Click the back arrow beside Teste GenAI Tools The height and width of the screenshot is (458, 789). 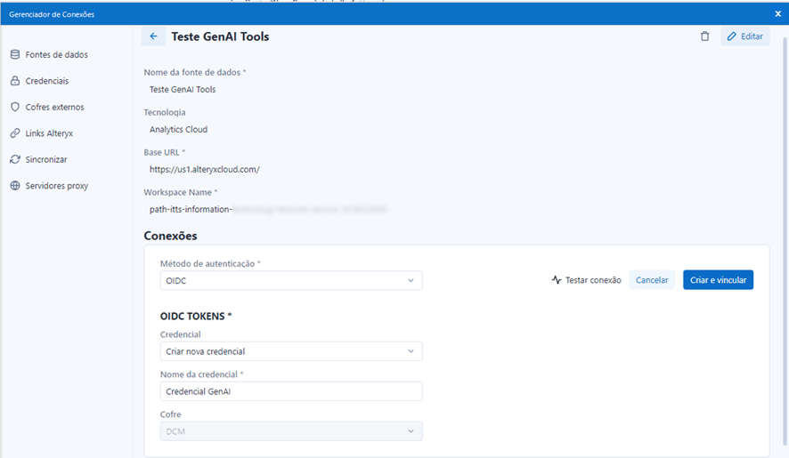click(x=153, y=36)
